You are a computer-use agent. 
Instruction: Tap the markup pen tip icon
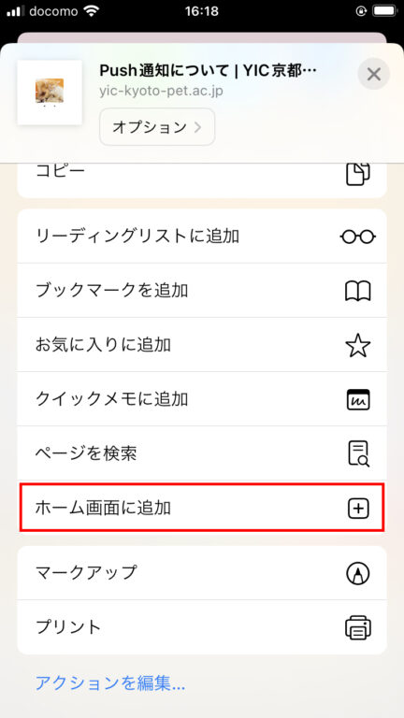[358, 573]
